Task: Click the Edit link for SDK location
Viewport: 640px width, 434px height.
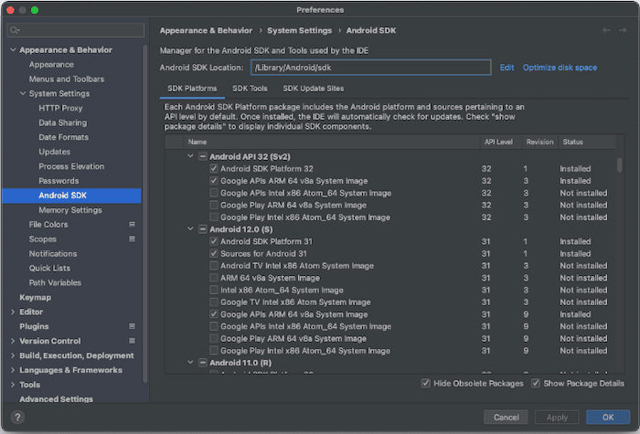Action: click(x=507, y=68)
